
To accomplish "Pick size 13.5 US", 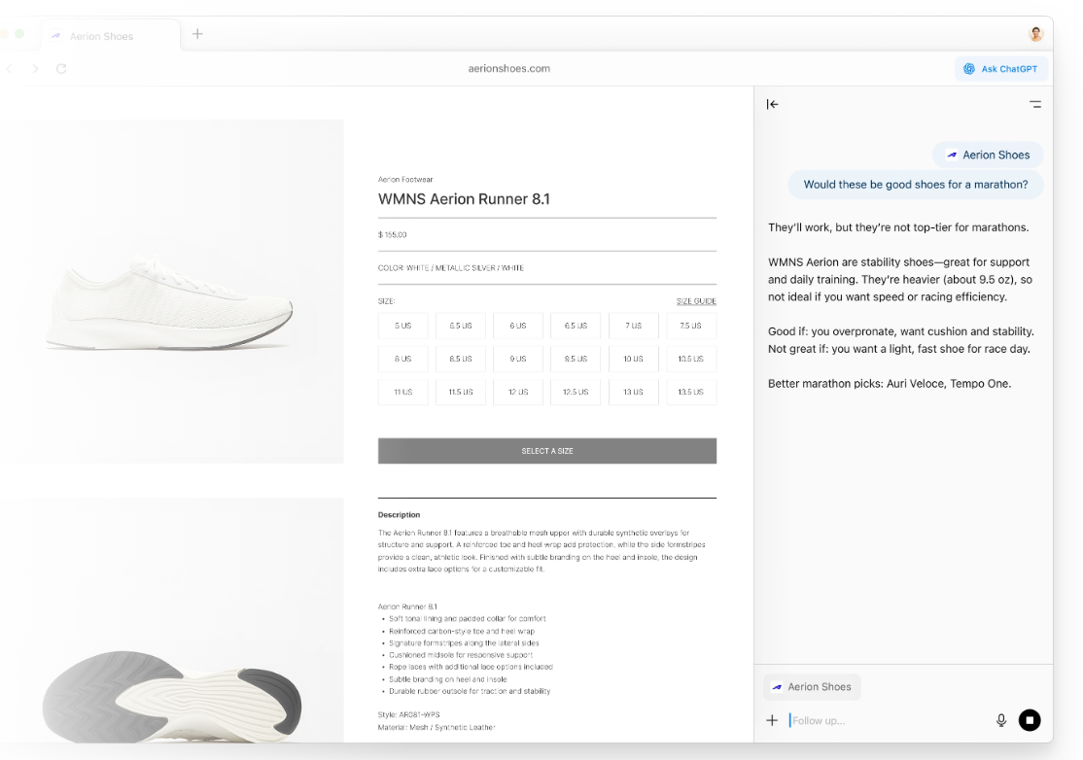I will click(690, 392).
